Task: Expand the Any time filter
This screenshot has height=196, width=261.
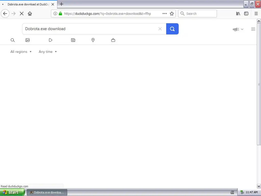Action: tap(48, 52)
